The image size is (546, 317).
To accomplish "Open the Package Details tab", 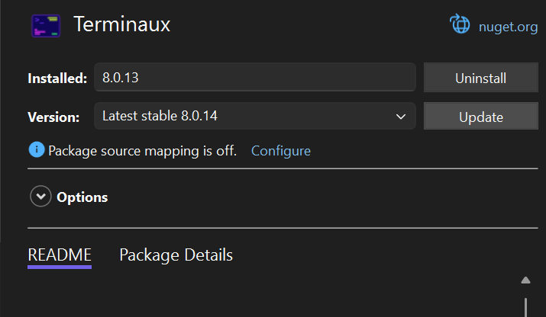I will coord(176,255).
